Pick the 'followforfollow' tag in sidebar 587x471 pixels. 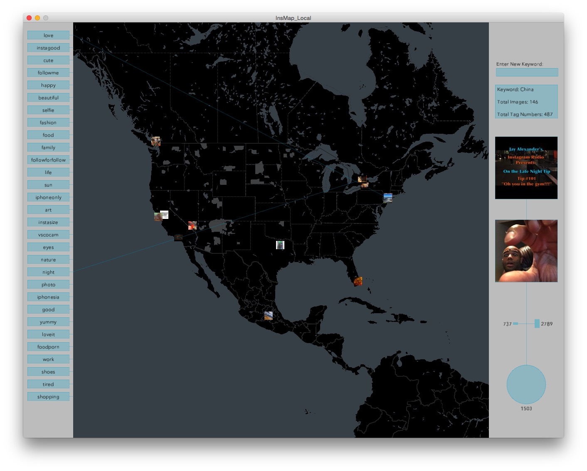coord(48,160)
